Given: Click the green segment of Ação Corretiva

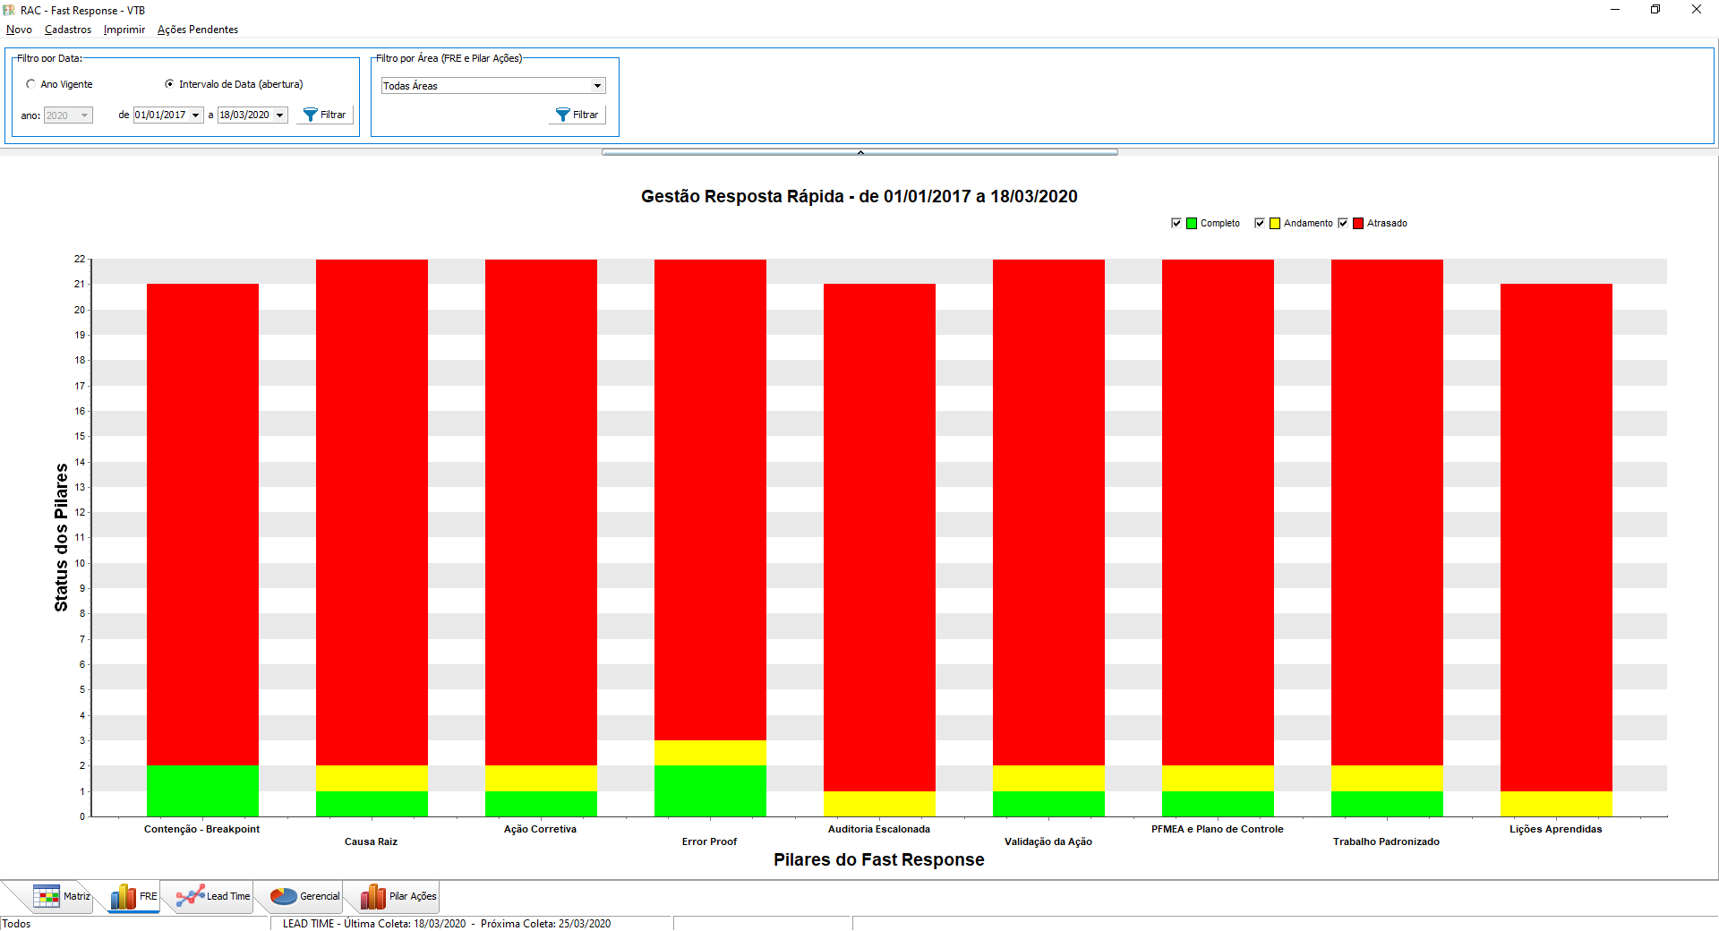Looking at the screenshot, I should [541, 804].
